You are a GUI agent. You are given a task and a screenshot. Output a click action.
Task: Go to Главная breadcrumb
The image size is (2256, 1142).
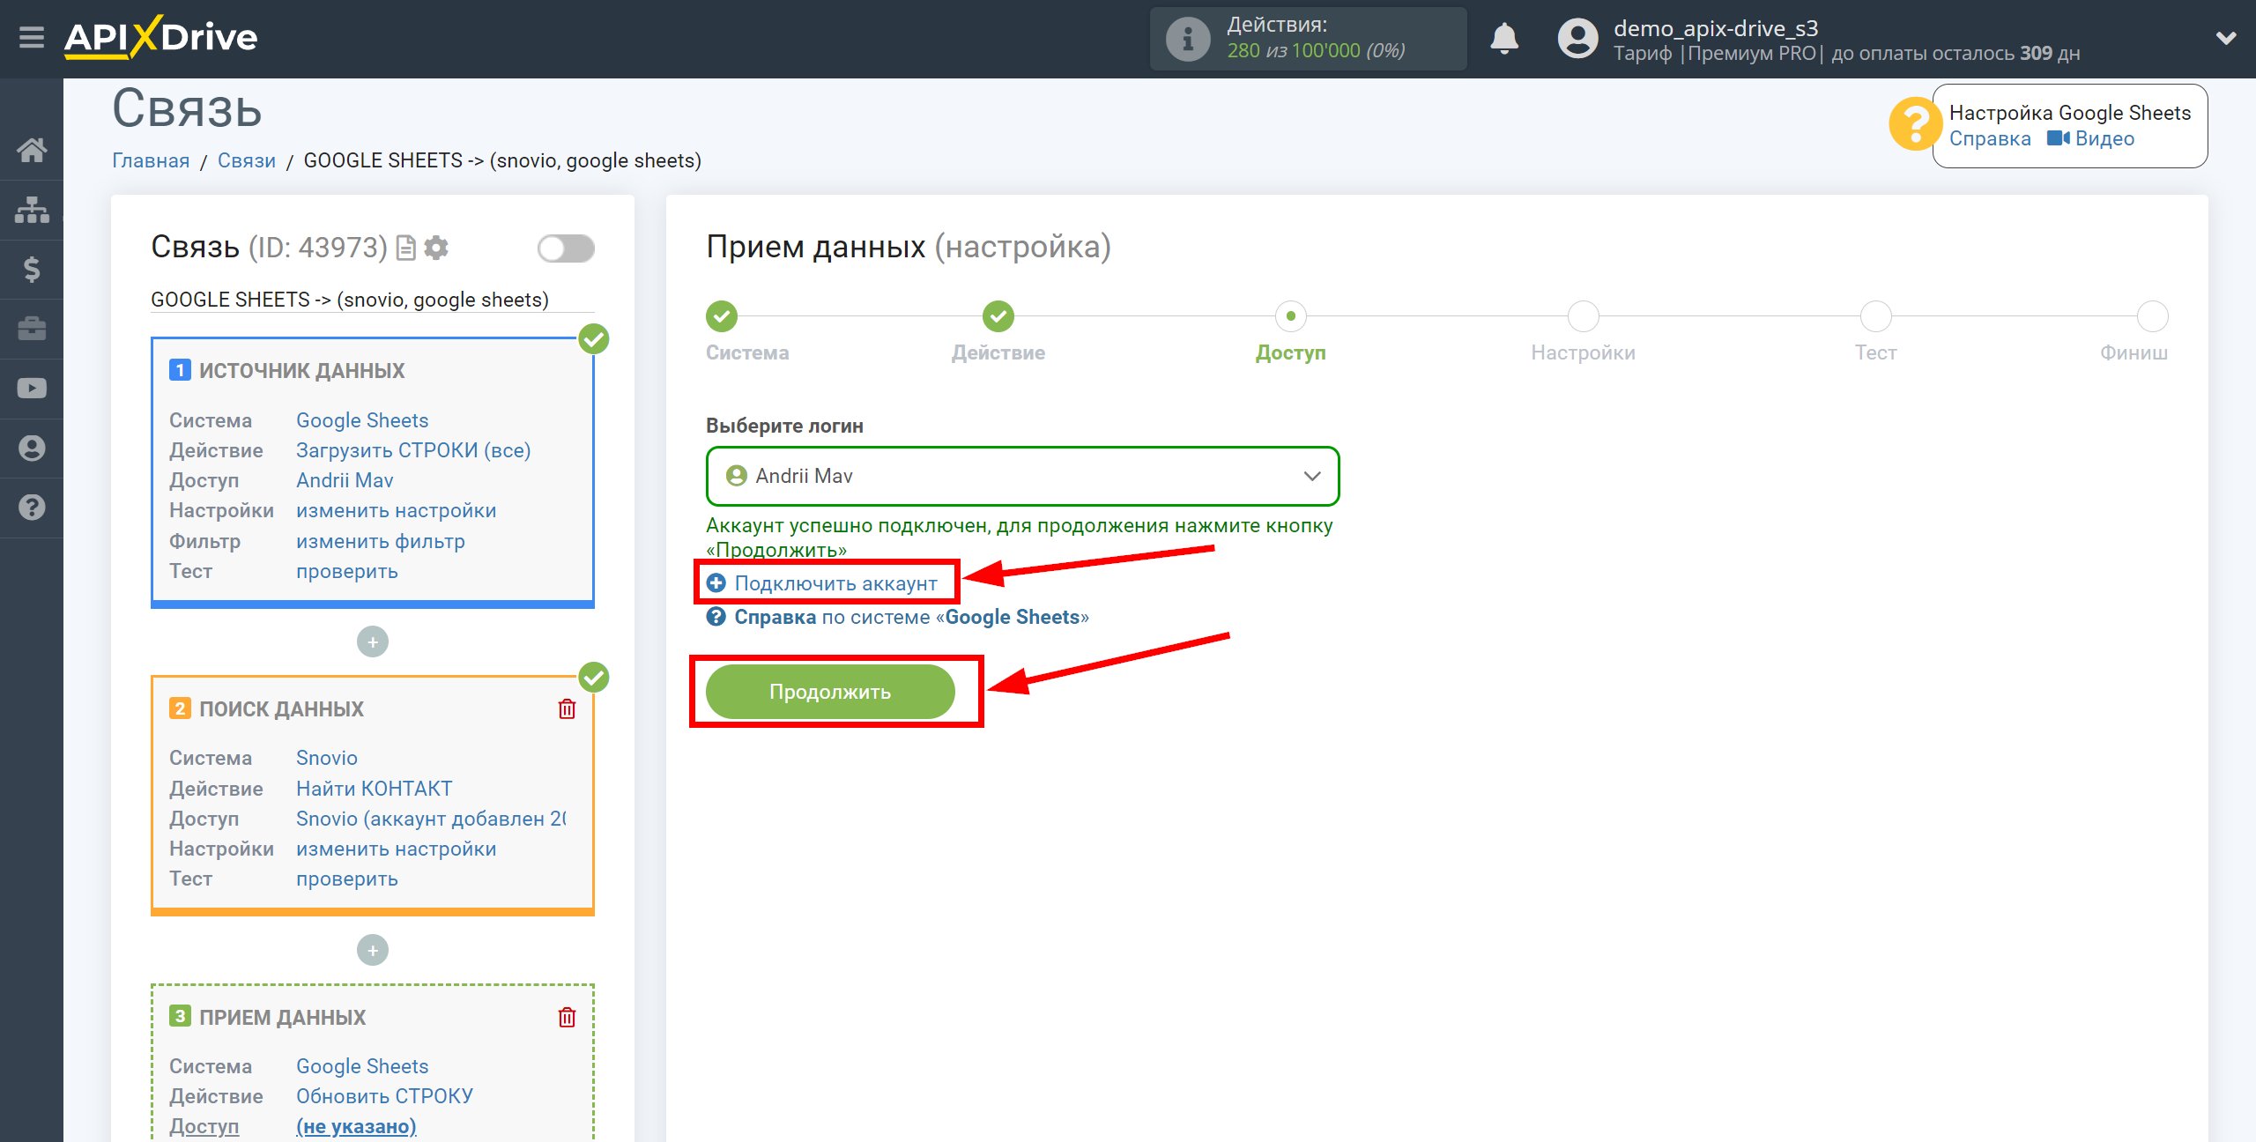click(x=151, y=160)
